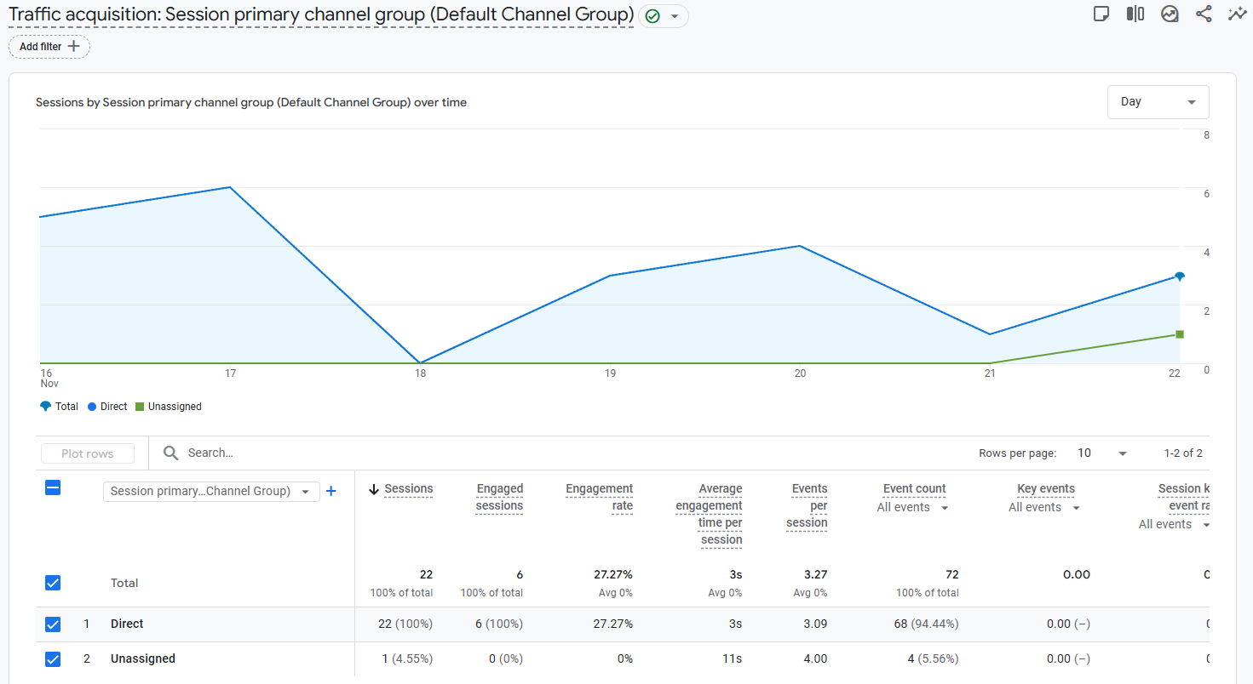Open the comparison editor icon
The height and width of the screenshot is (684, 1253).
1135,14
